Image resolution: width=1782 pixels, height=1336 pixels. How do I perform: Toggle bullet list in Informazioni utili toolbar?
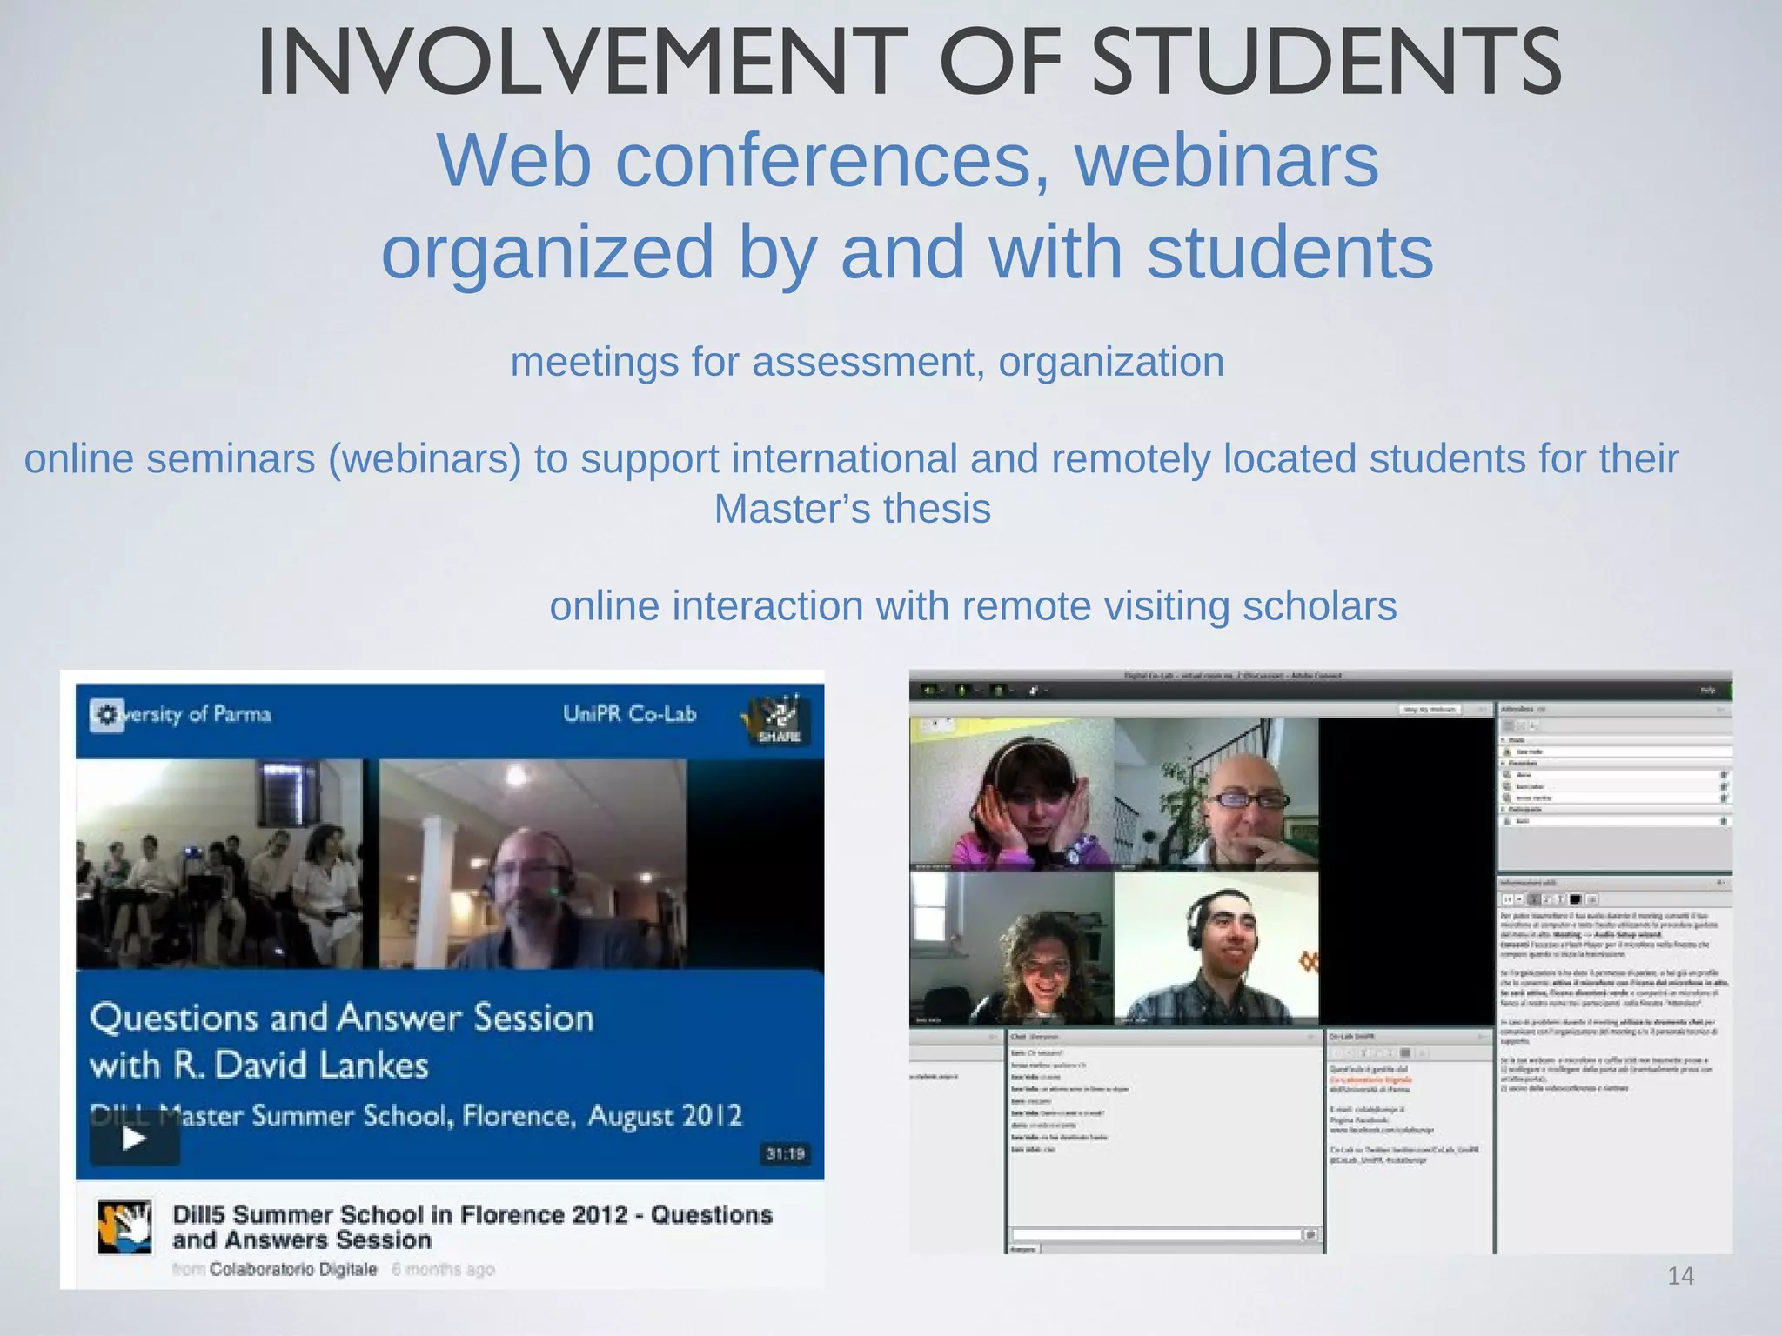1592,898
